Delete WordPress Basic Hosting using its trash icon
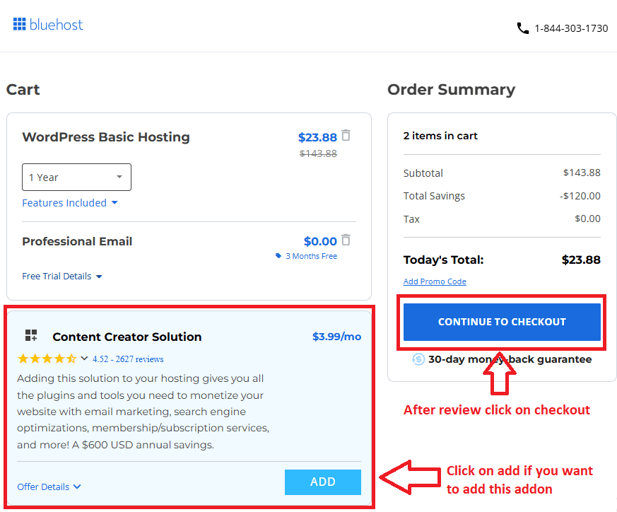Viewport: 617px width, 512px height. click(x=346, y=136)
